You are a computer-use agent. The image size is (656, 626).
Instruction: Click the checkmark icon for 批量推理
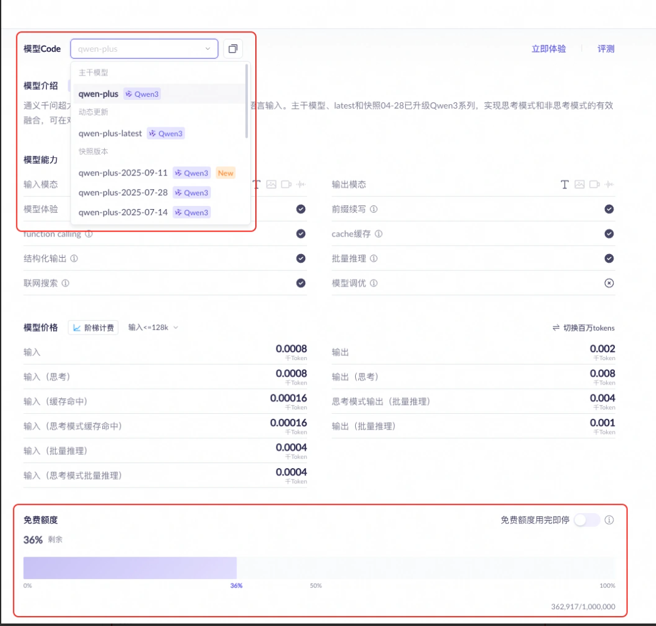609,258
